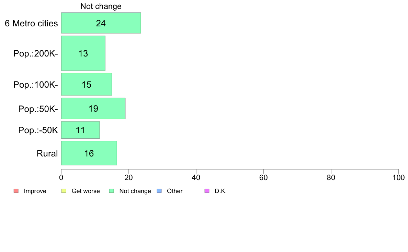Select the Pop.:50K- bar showing 19

93,109
